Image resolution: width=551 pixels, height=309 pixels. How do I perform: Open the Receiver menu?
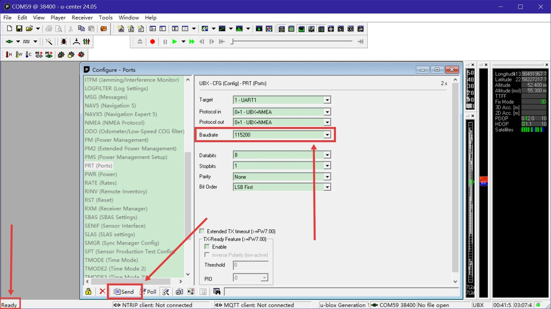(82, 18)
